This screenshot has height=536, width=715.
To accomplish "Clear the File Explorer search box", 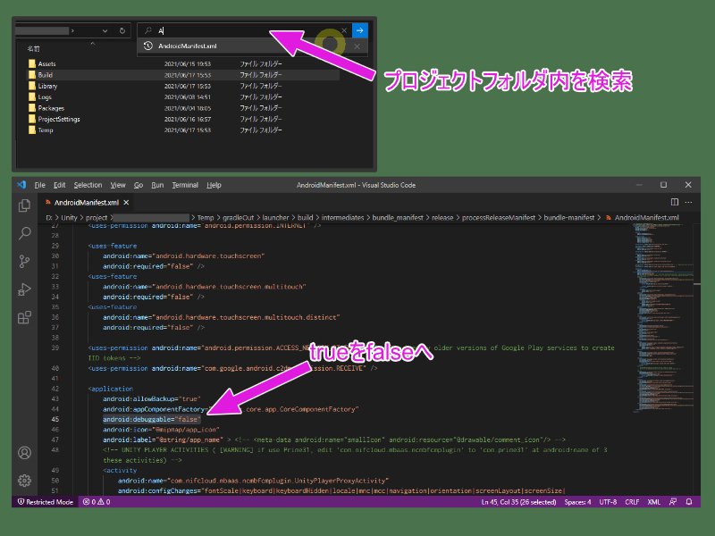I will pyautogui.click(x=344, y=30).
